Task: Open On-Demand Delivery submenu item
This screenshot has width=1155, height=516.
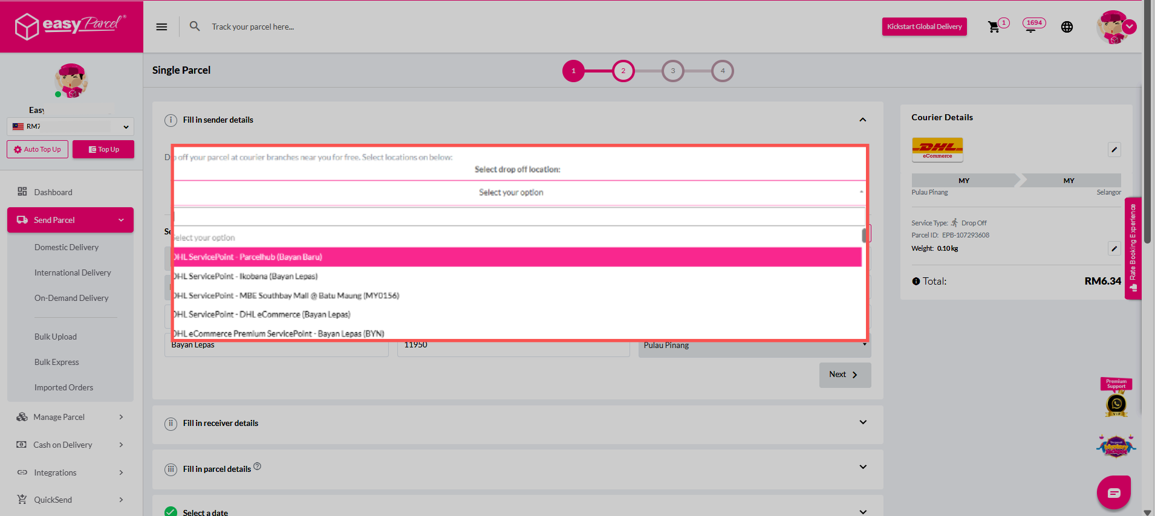Action: [x=71, y=298]
